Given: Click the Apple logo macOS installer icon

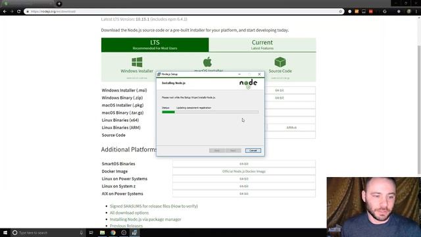Looking at the screenshot, I should pyautogui.click(x=207, y=62).
